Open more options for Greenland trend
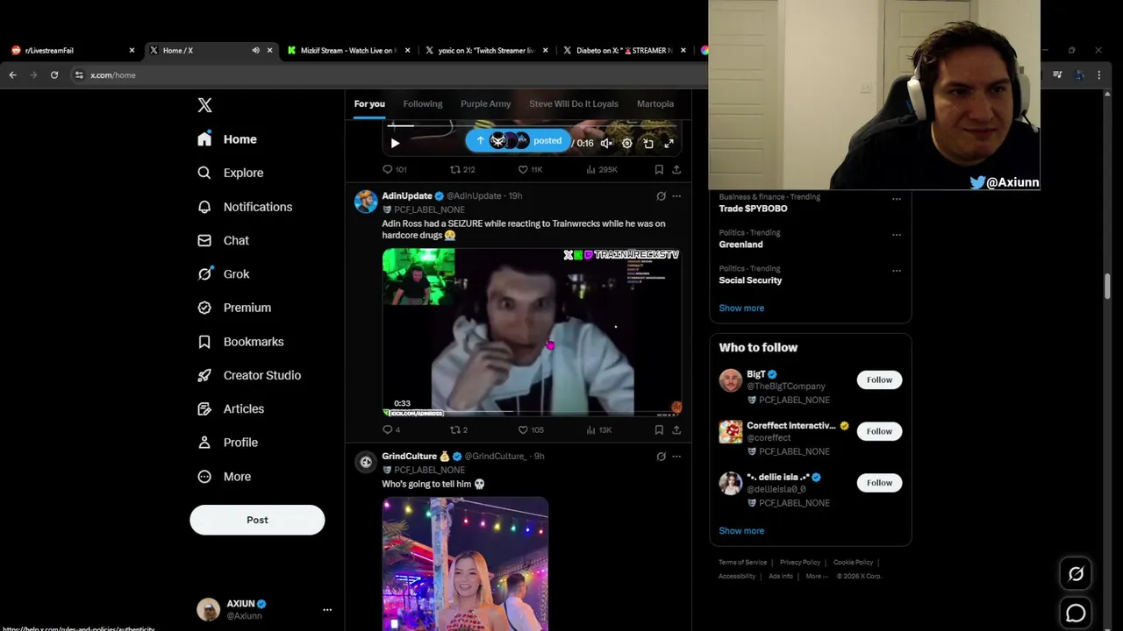Viewport: 1123px width, 631px height. point(897,235)
